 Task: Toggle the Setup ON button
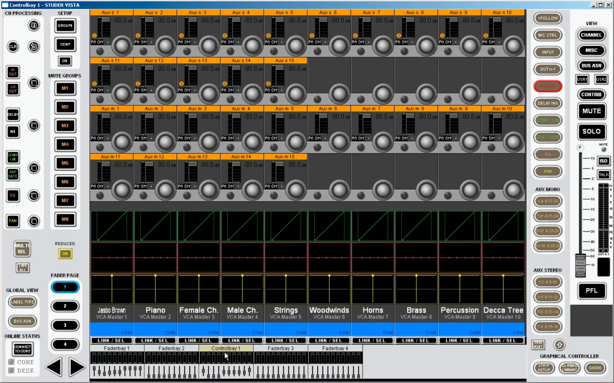pyautogui.click(x=65, y=61)
